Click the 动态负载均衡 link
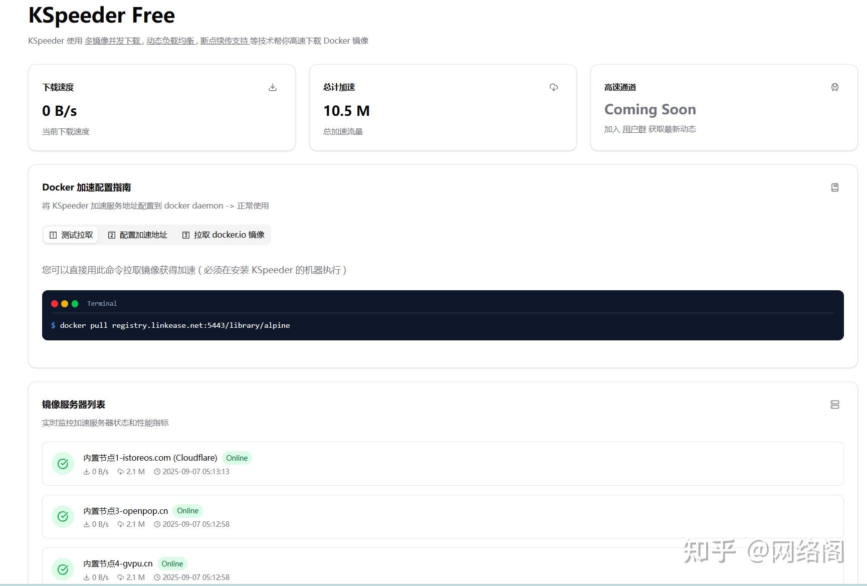 click(170, 41)
